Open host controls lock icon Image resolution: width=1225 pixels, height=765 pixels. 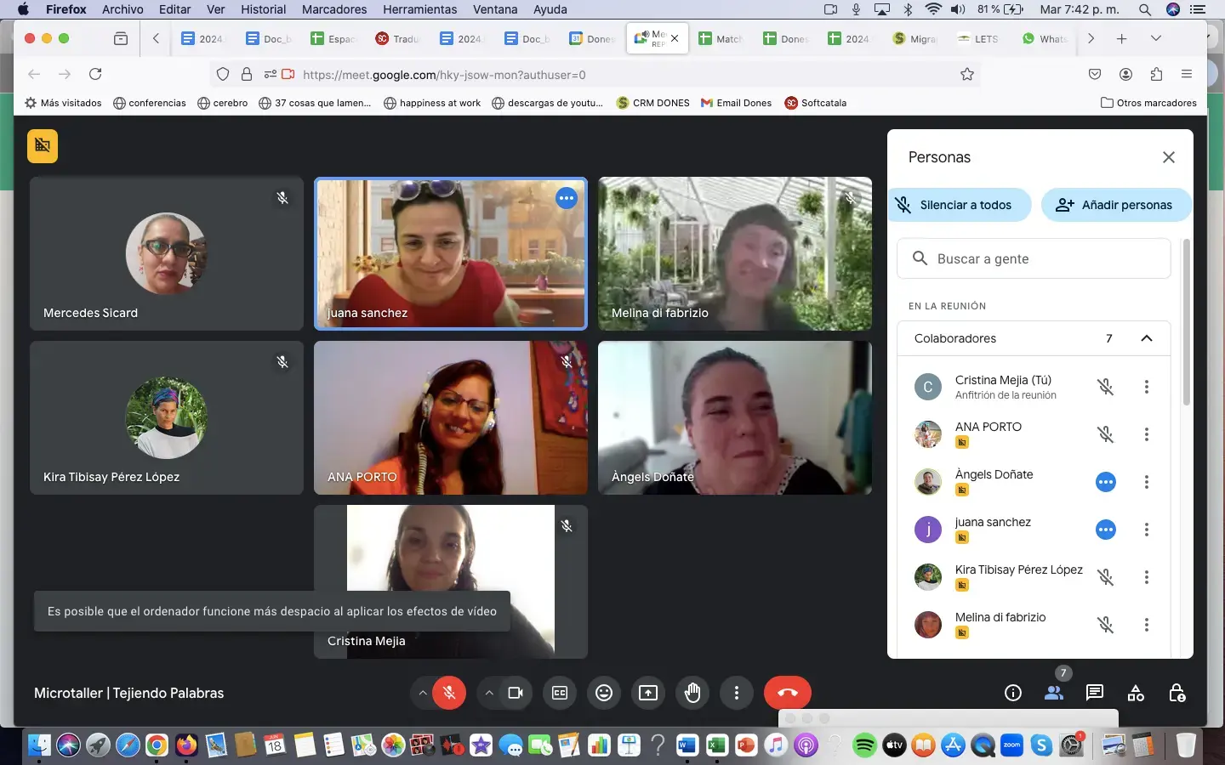point(1177,693)
